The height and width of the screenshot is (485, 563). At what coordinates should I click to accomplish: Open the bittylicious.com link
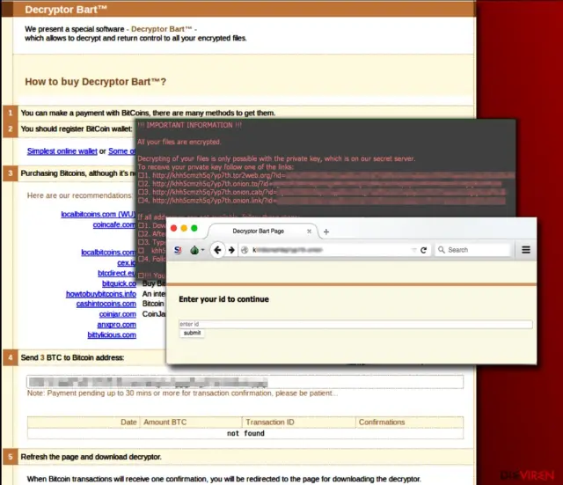pos(112,334)
